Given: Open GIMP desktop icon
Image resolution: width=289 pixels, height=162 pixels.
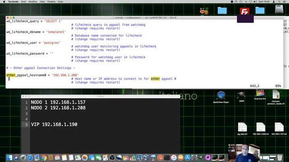Looking at the screenshot, I should (242, 96).
